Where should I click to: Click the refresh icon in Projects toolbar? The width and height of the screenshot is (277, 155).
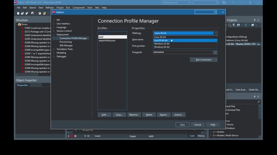point(230,25)
